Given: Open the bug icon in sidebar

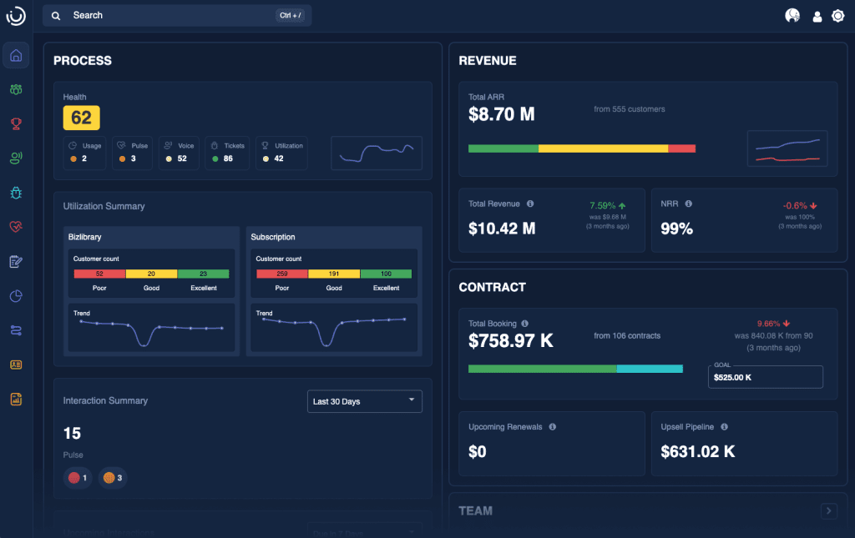Looking at the screenshot, I should [16, 192].
